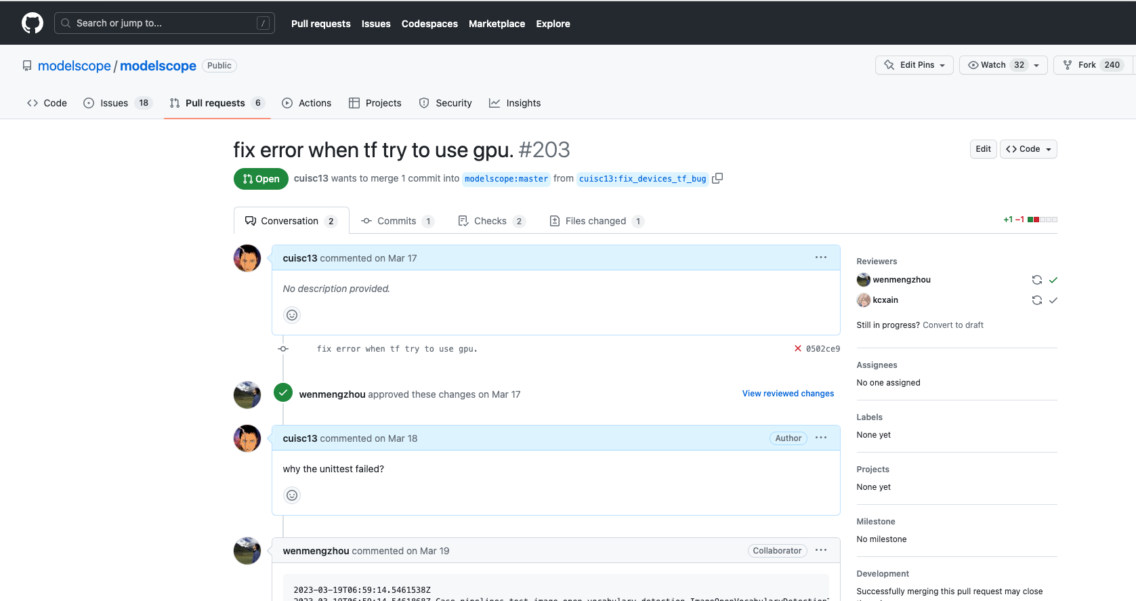Screen dimensions: 1136x601
Task: Open the Actions tab
Action: coord(307,103)
